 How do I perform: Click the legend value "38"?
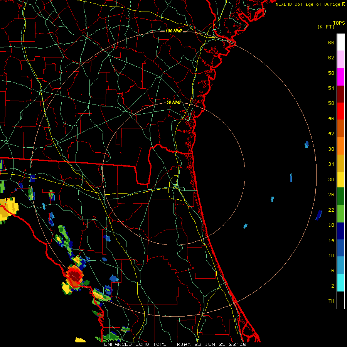pyautogui.click(x=331, y=149)
